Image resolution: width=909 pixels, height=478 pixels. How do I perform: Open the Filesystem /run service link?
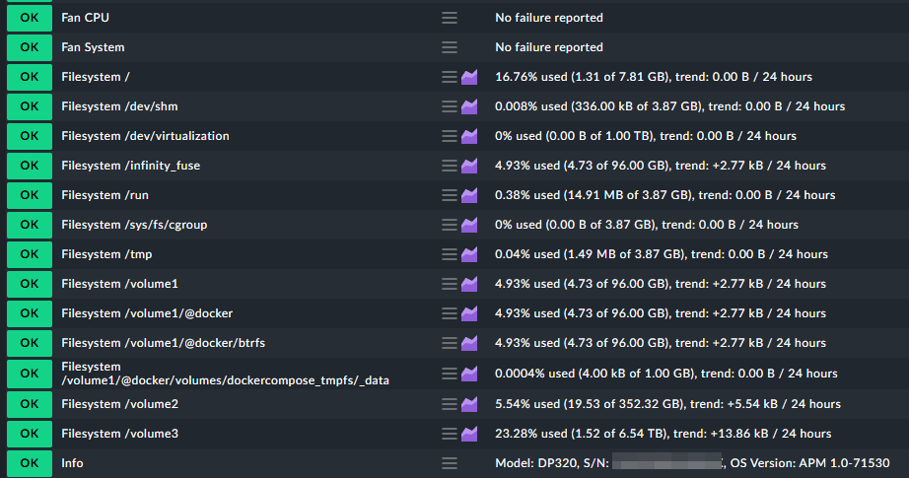click(x=105, y=195)
